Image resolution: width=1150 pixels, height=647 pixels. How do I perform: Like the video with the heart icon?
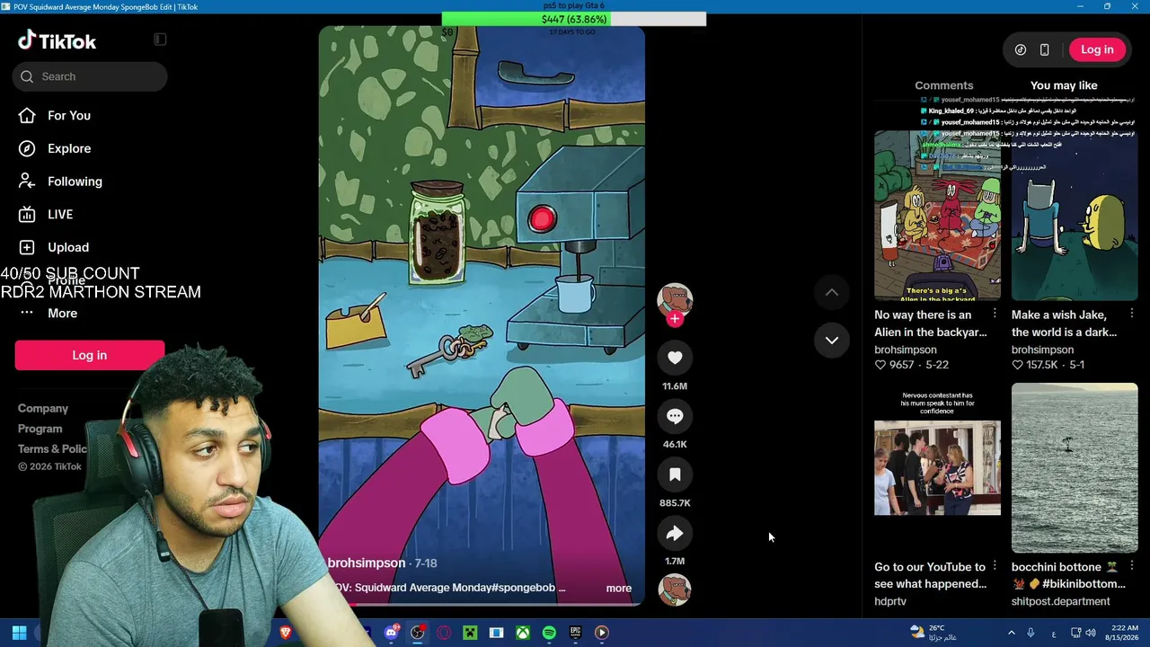(675, 358)
